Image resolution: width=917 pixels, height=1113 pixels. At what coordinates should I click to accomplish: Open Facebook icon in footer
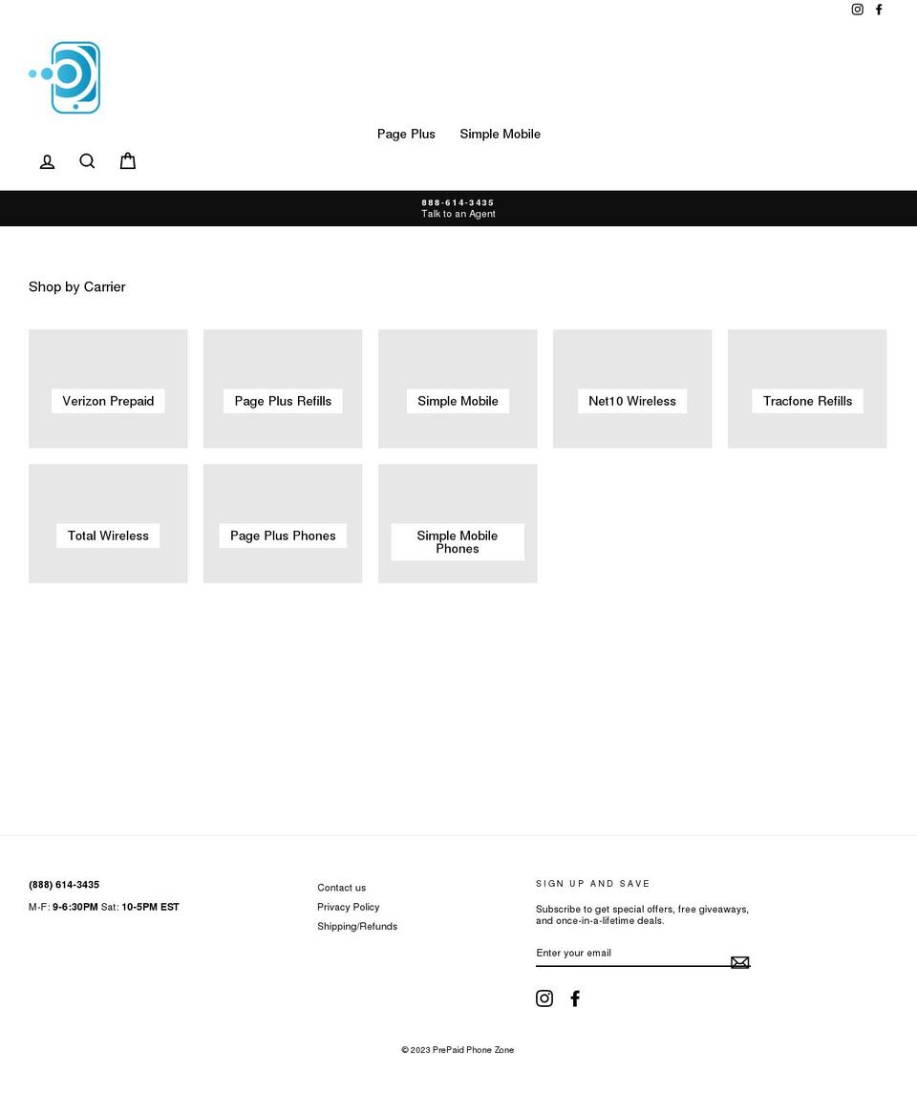click(x=575, y=998)
